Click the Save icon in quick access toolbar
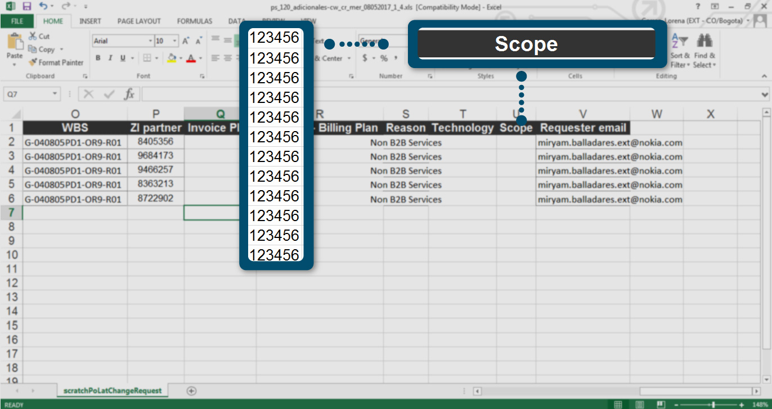Viewport: 772px width, 409px height. click(x=26, y=6)
